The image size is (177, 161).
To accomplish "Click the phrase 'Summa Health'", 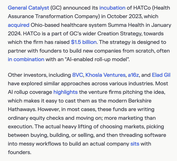I will pyautogui.click(x=126, y=25).
